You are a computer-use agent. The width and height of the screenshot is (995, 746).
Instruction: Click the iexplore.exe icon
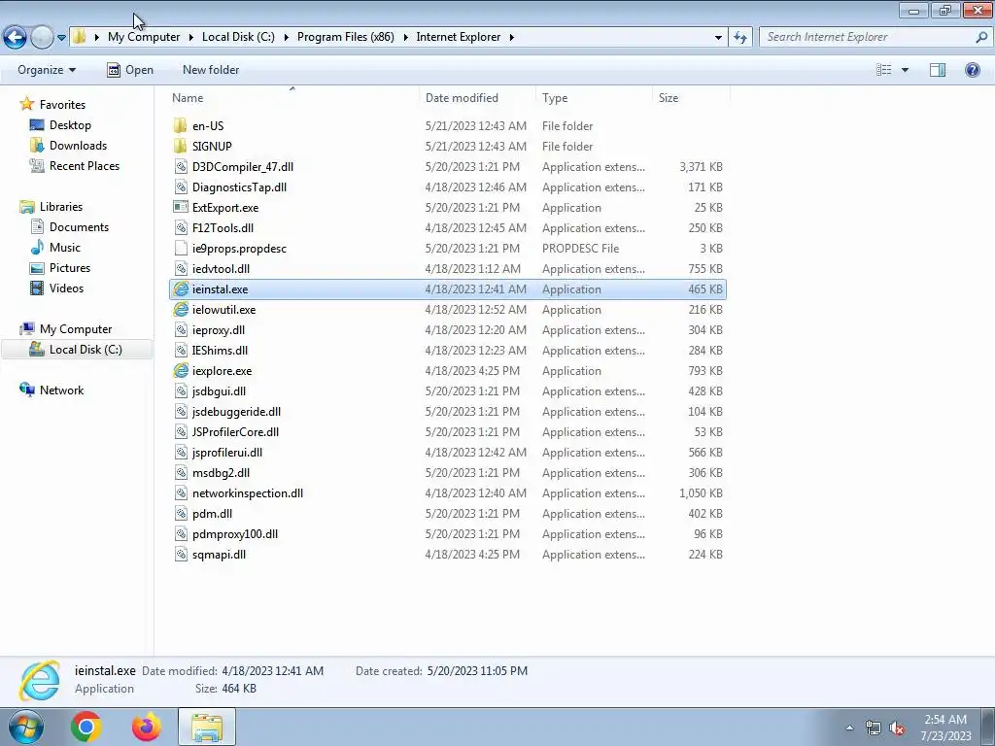click(x=181, y=370)
